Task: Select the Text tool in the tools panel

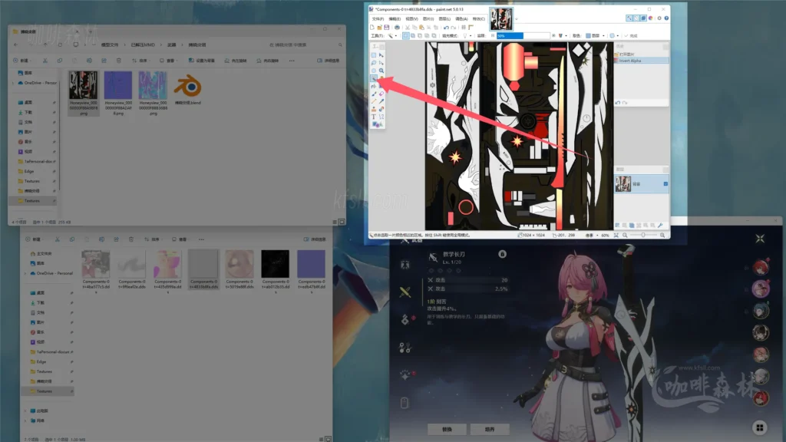Action: 374,115
